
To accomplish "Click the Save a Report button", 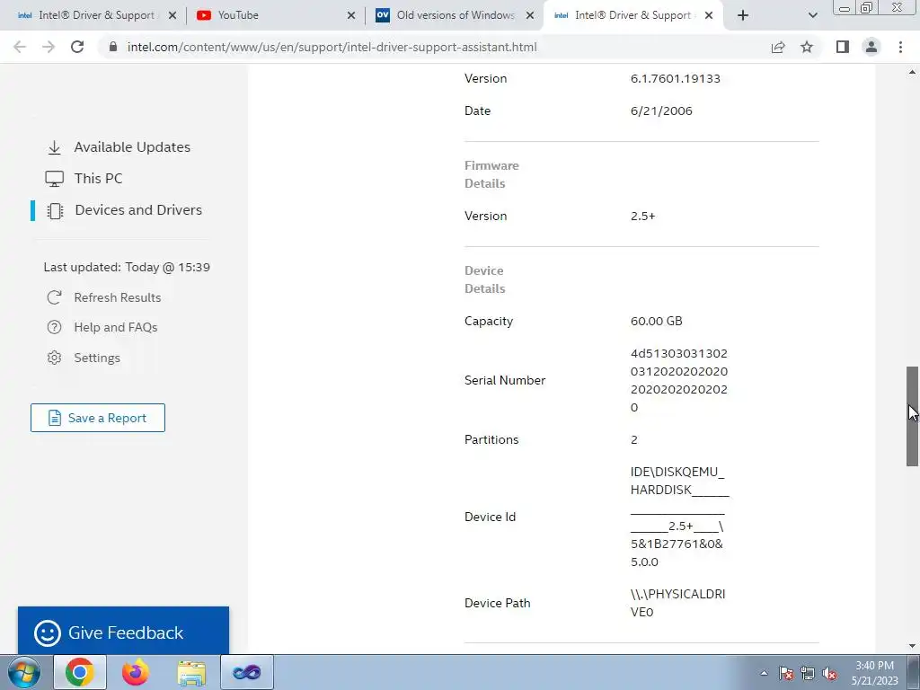I will coord(98,418).
